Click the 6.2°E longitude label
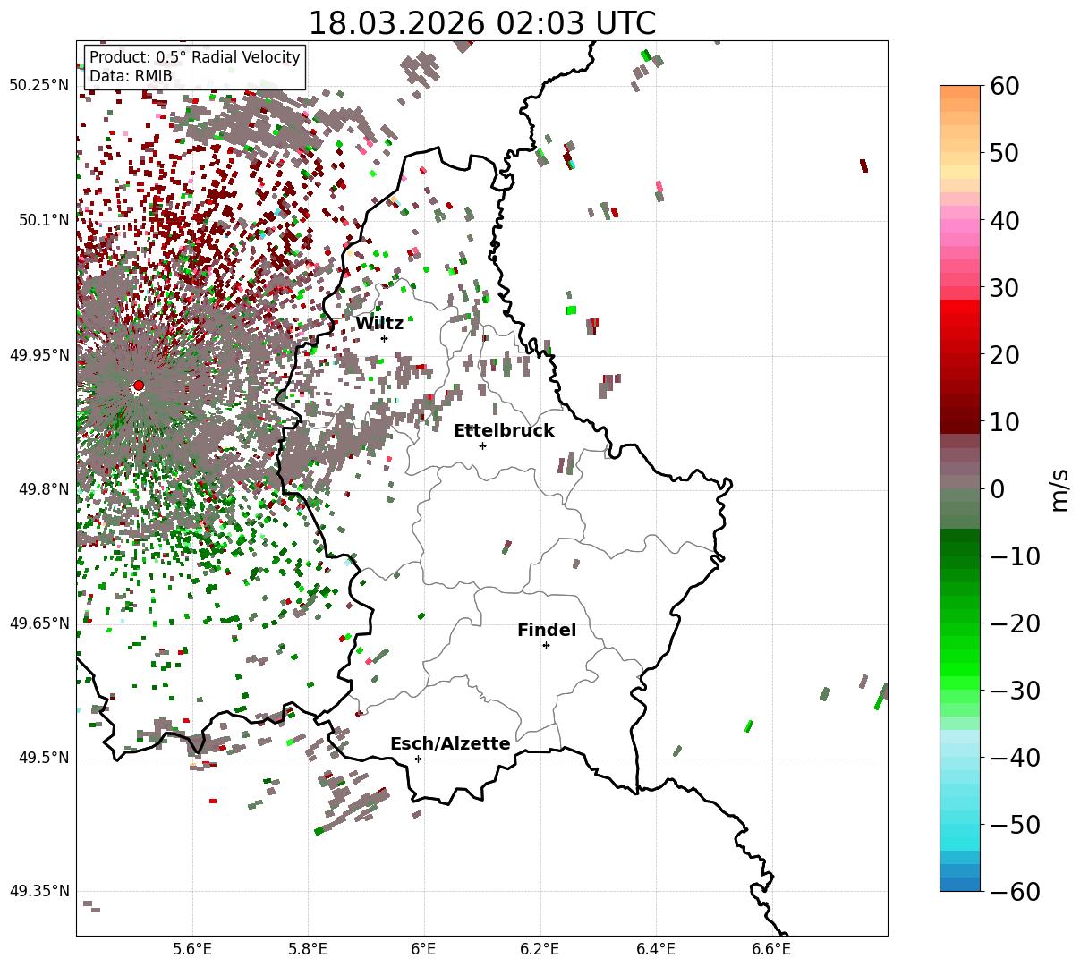The image size is (1080, 967). (x=540, y=951)
